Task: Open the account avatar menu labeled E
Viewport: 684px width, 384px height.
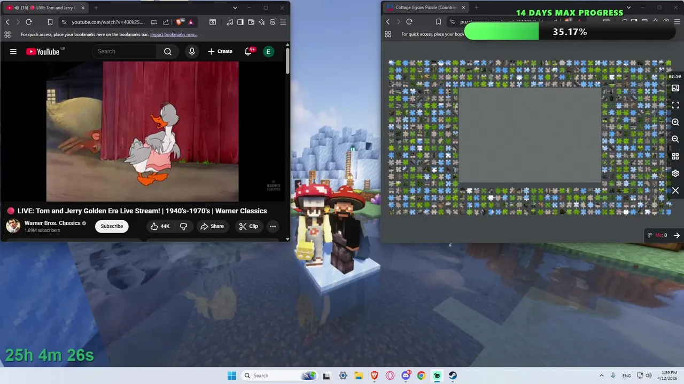Action: 268,51
